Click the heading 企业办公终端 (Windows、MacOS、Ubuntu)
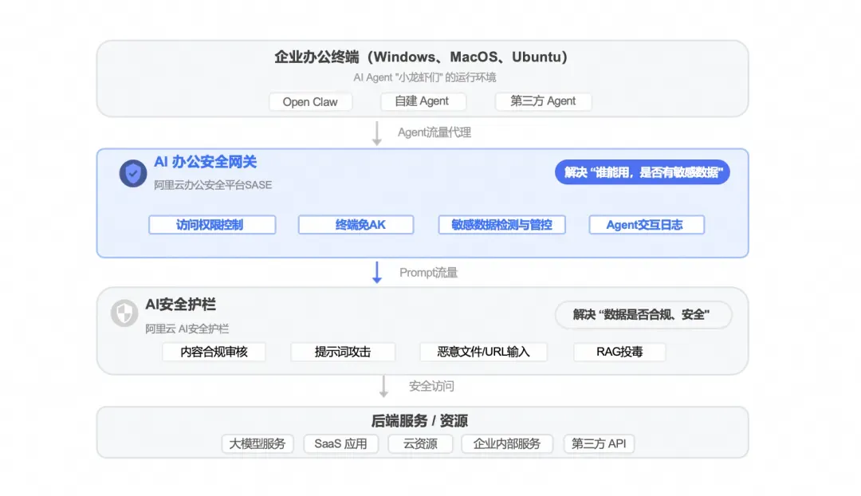The width and height of the screenshot is (861, 496). (x=421, y=57)
